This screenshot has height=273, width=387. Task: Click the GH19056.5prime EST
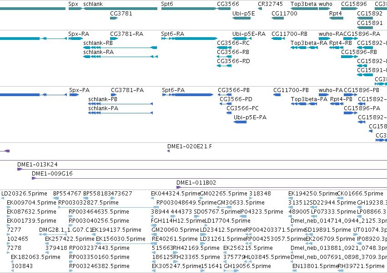(x=231, y=271)
